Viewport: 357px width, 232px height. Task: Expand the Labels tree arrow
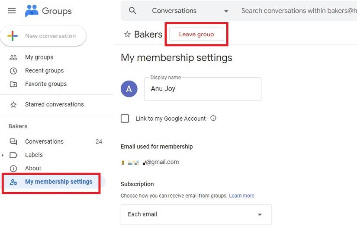3,155
